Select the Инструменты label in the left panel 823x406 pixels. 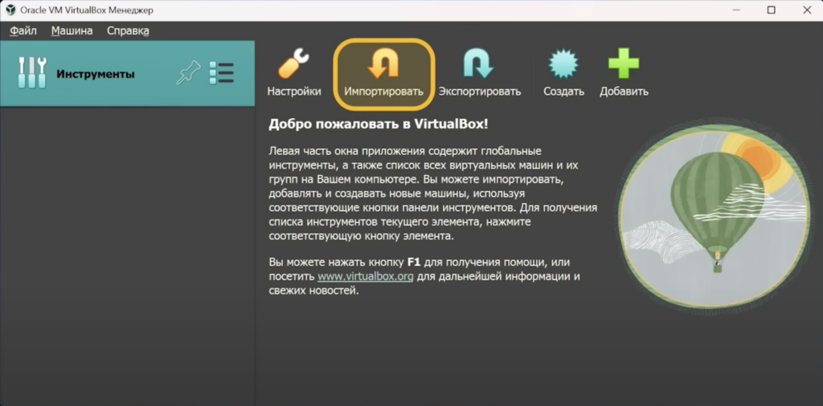[95, 74]
